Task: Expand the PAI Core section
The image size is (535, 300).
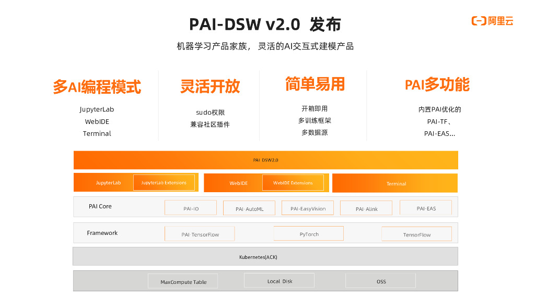Action: pos(99,207)
